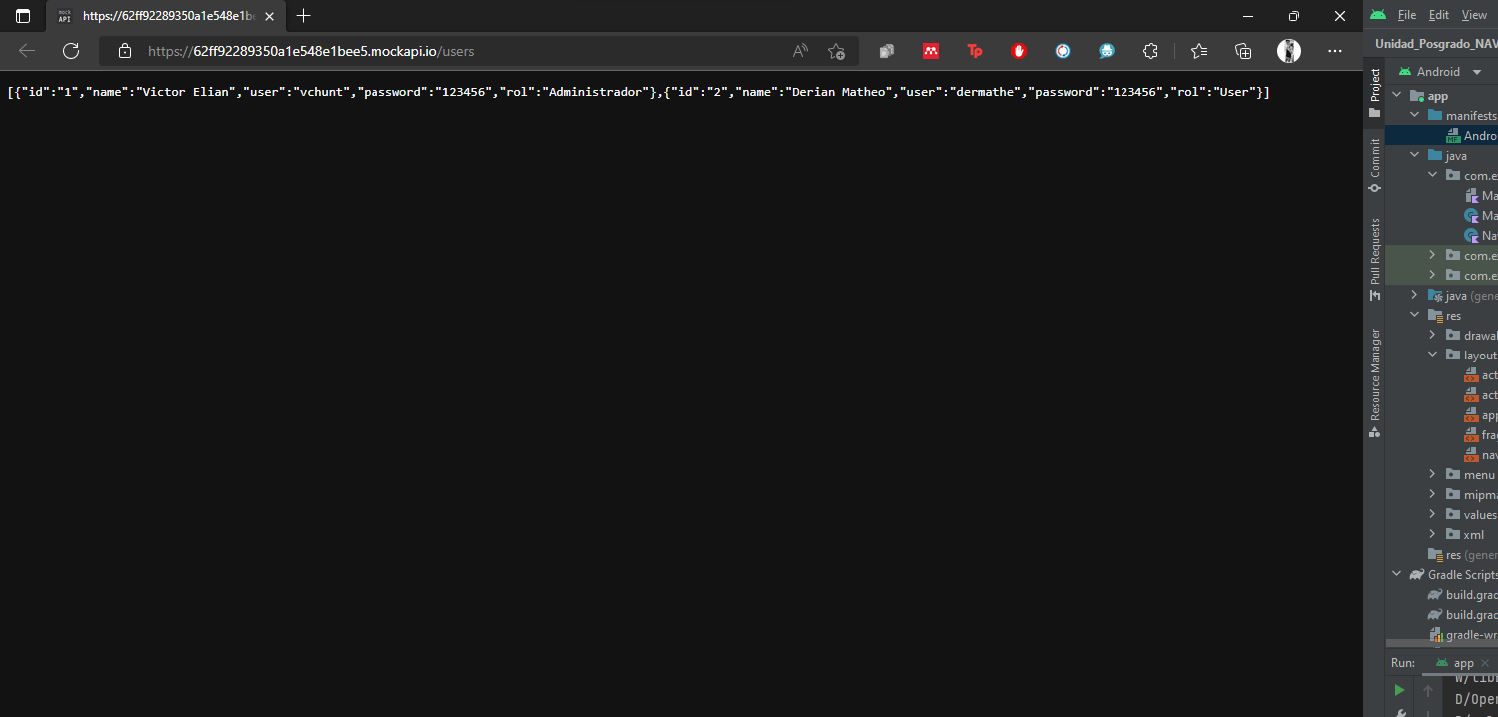
Task: Open a new browser tab
Action: (303, 16)
